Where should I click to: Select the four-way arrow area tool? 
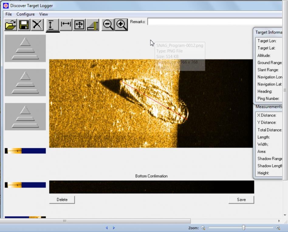79,25
